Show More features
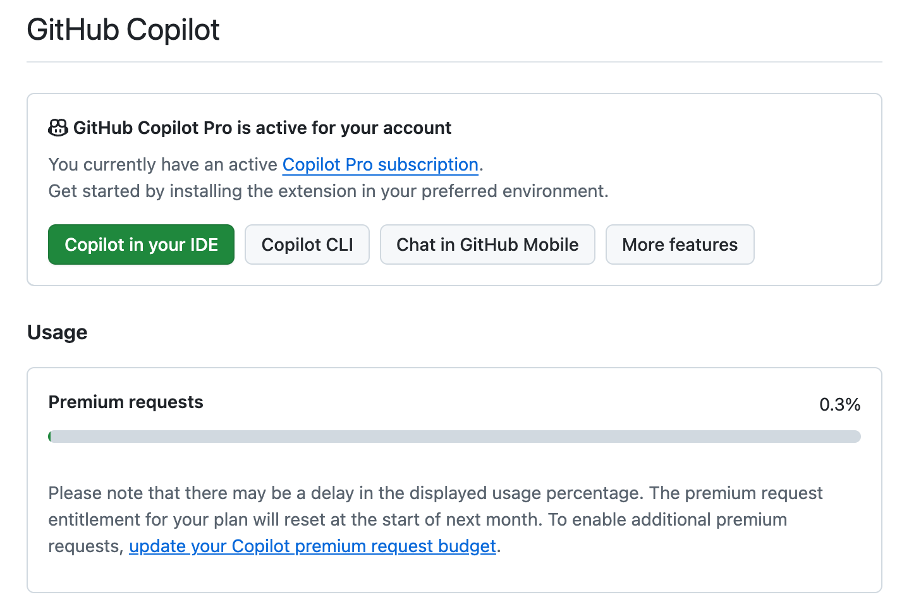This screenshot has width=909, height=609. coord(680,244)
